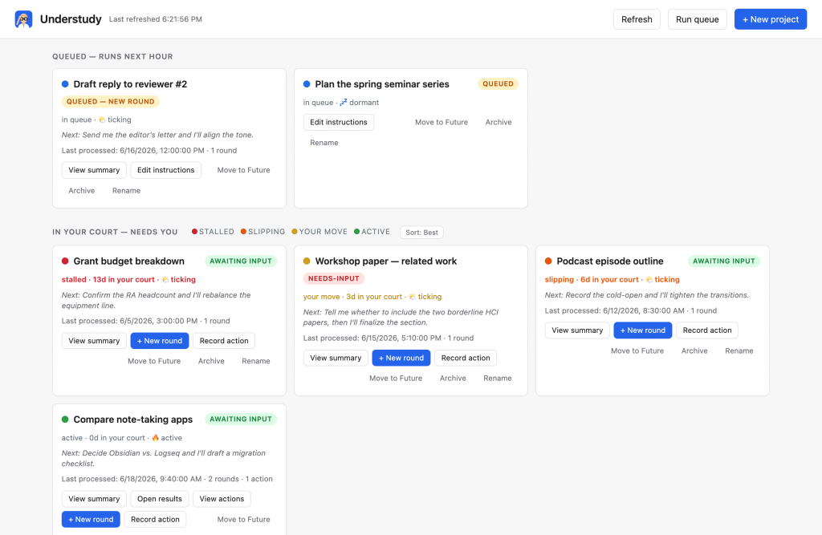View summary of Compare note-taking apps
Image resolution: width=822 pixels, height=535 pixels.
pos(94,499)
